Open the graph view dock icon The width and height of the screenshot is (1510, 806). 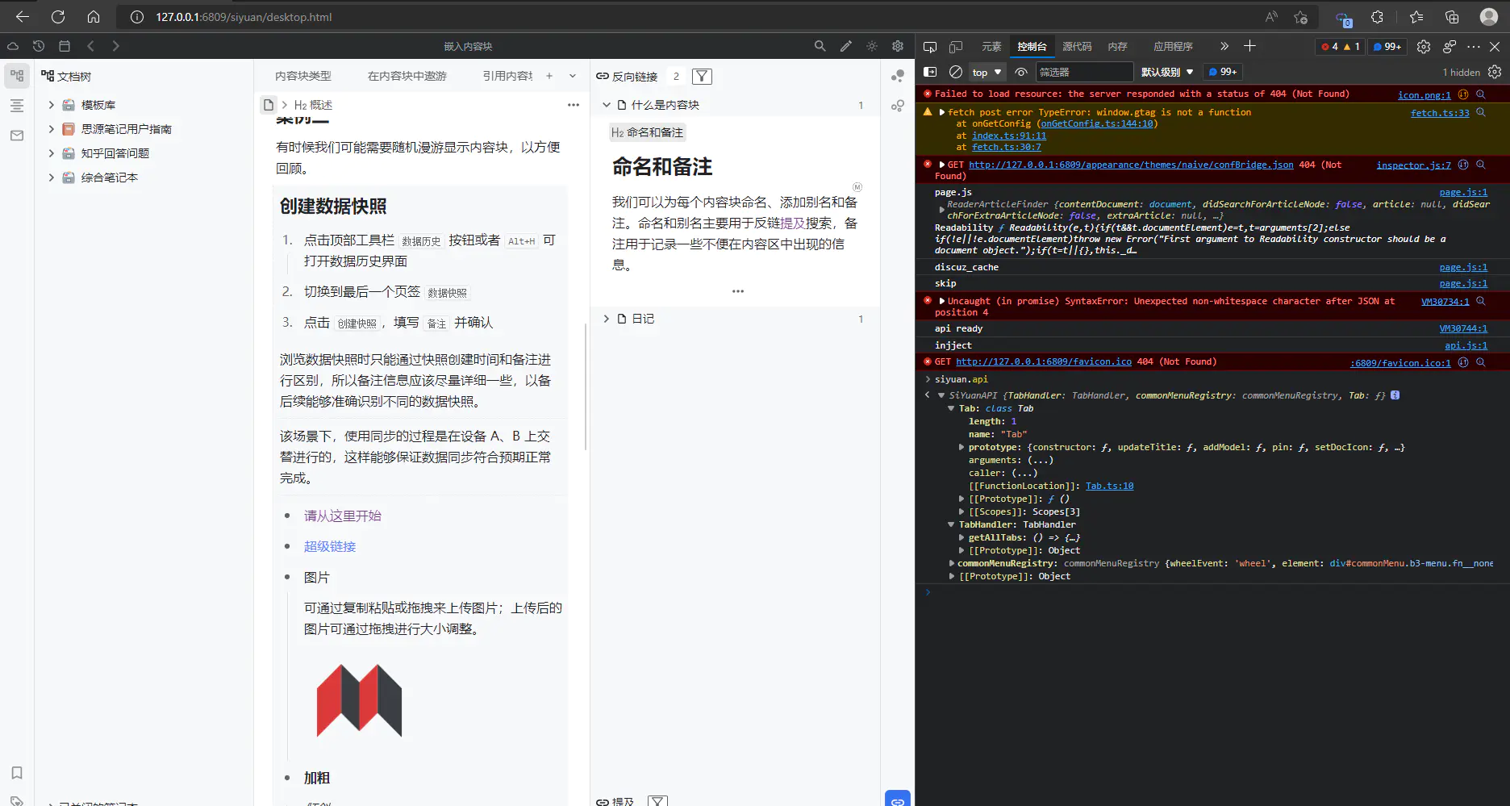tap(897, 76)
